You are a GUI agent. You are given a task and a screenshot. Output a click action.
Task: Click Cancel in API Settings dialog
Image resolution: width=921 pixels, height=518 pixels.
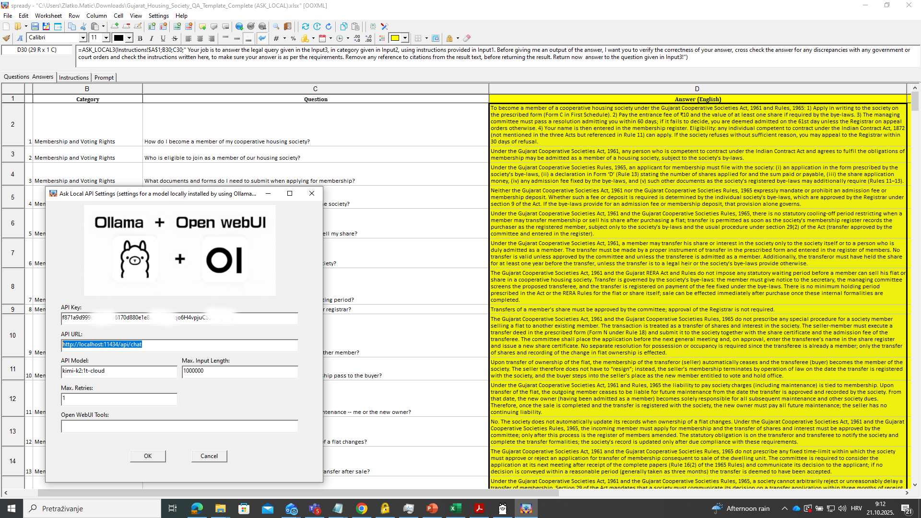tap(209, 456)
